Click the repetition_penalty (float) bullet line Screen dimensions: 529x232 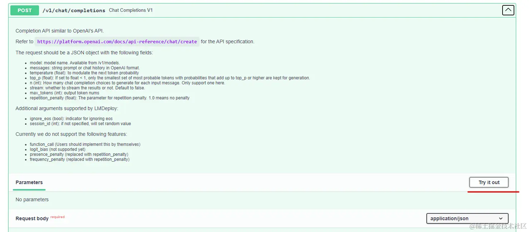(109, 98)
